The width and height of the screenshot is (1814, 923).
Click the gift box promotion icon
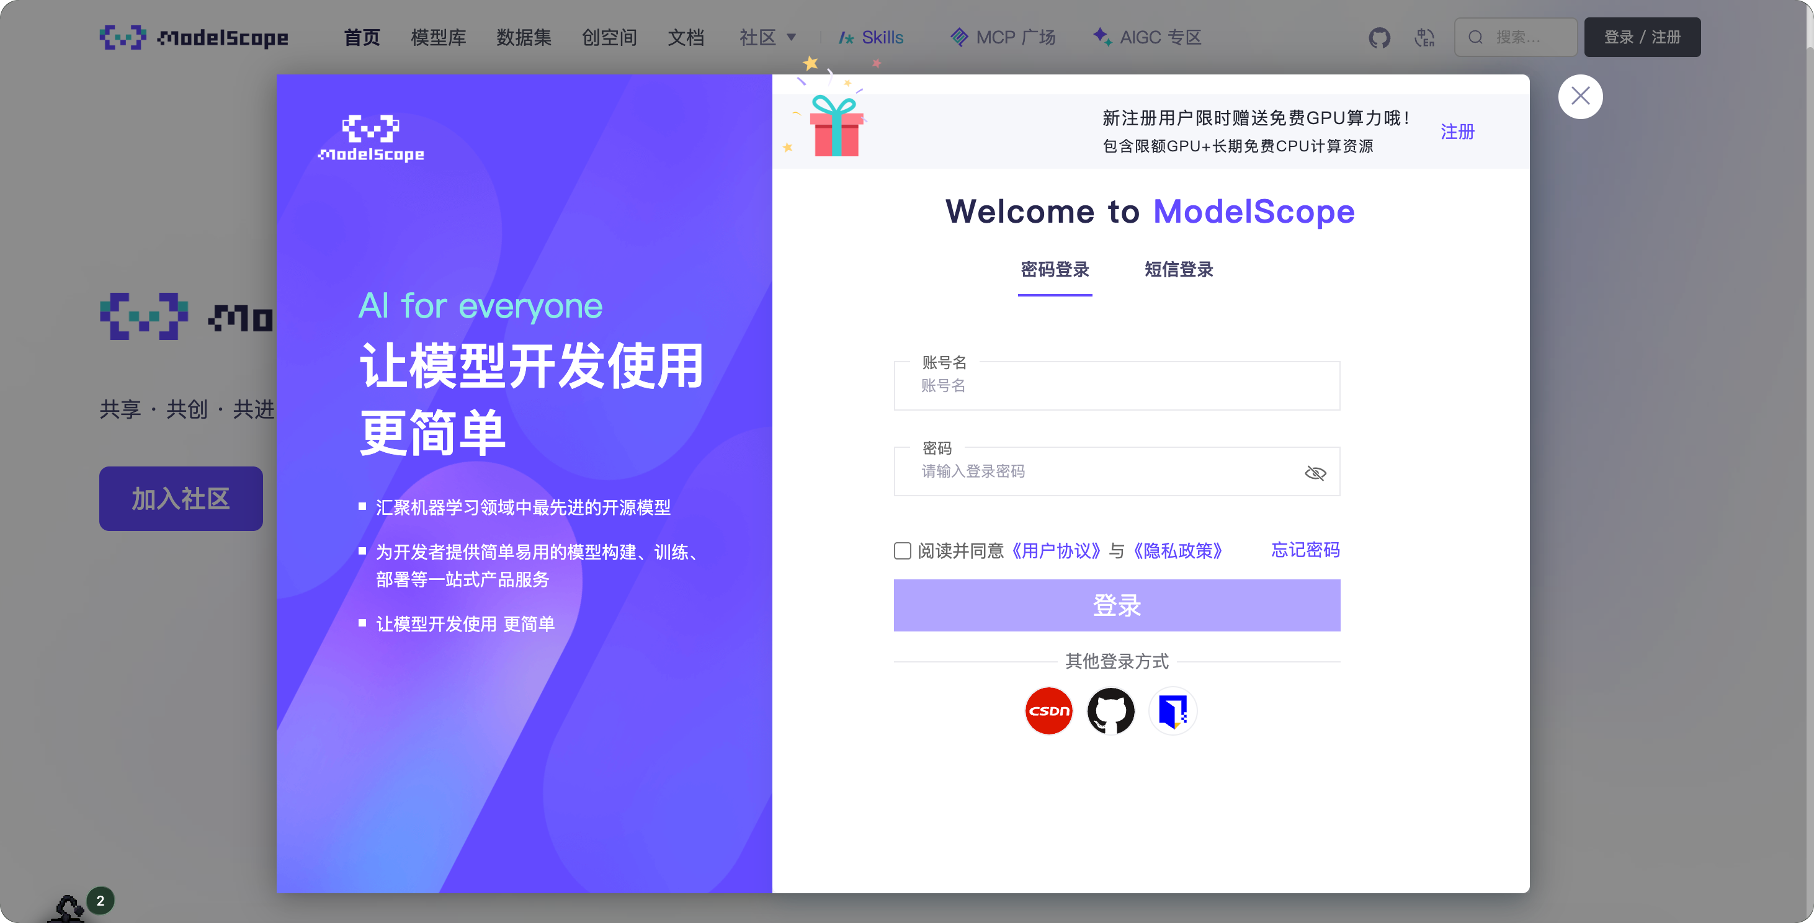click(x=836, y=125)
